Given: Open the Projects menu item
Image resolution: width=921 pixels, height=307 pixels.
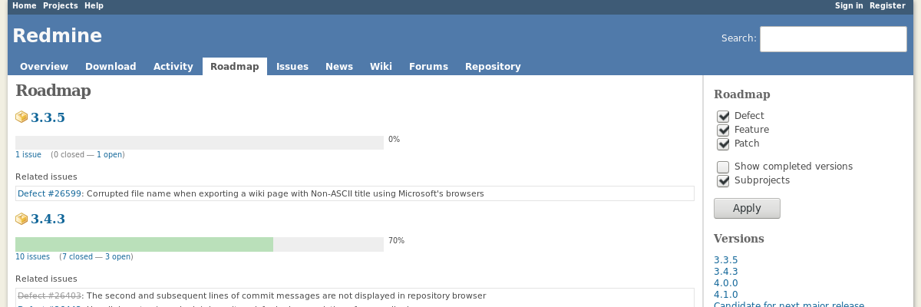Looking at the screenshot, I should coord(60,5).
